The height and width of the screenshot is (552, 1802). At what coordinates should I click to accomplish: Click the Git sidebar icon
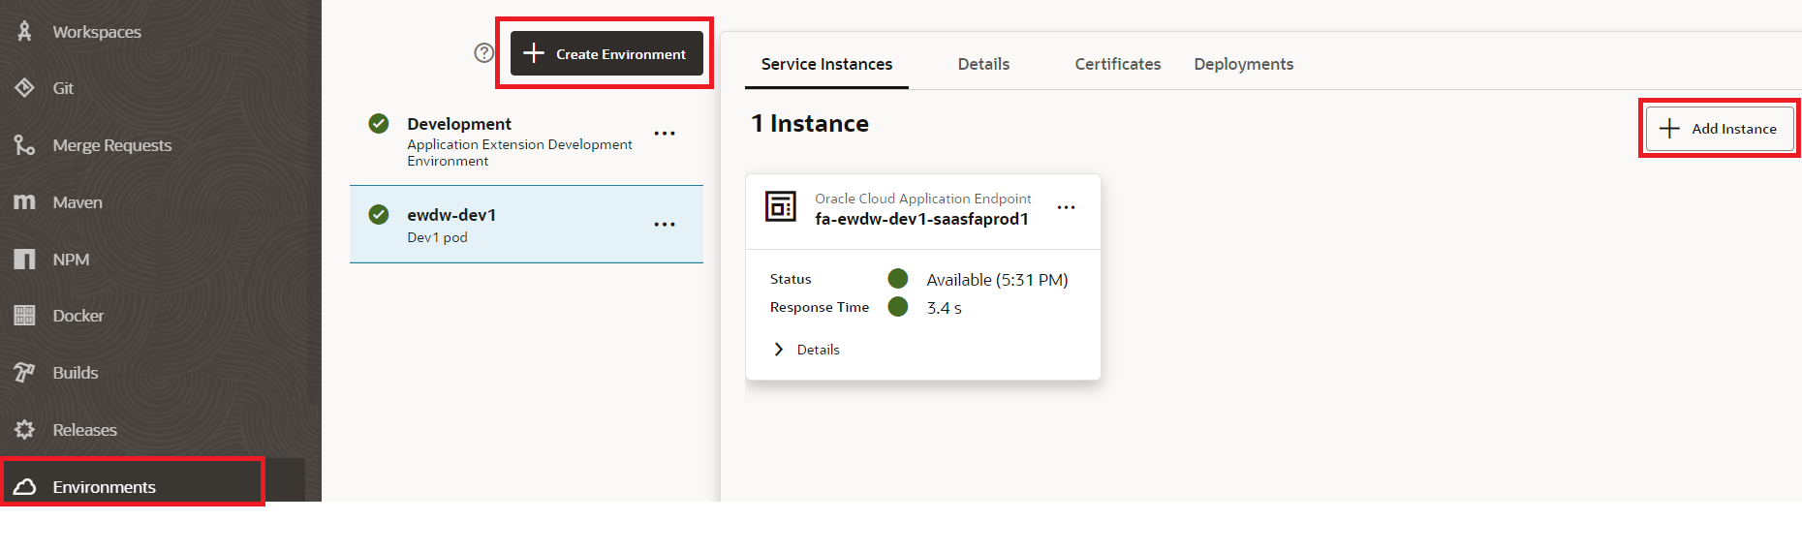[x=24, y=88]
